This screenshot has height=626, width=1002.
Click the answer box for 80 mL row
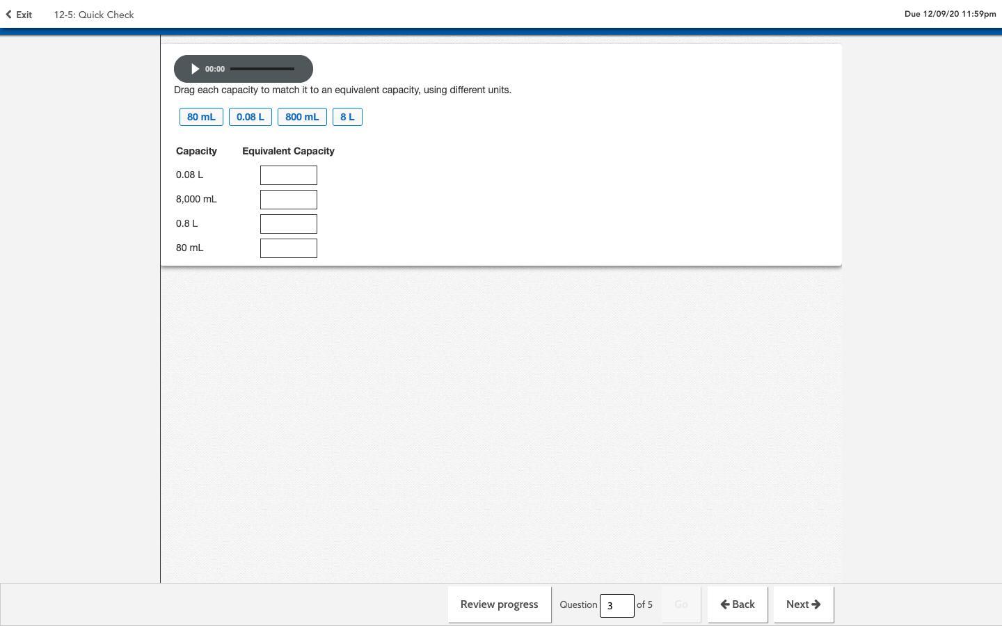click(x=289, y=248)
